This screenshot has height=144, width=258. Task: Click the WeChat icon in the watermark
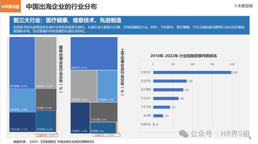185,134
